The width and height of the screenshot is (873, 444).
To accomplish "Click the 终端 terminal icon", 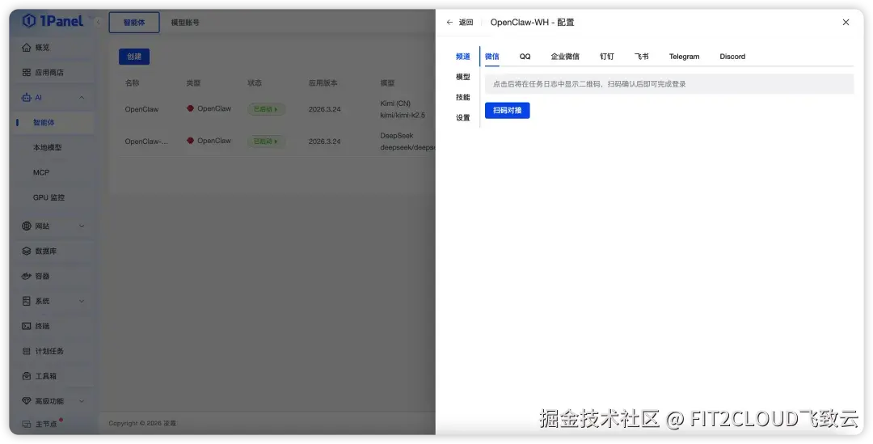I will tap(26, 326).
